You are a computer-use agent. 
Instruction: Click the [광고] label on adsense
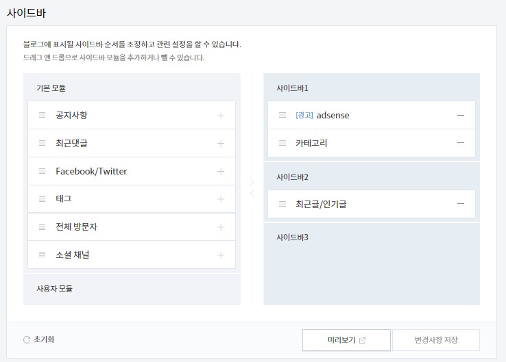(x=304, y=115)
